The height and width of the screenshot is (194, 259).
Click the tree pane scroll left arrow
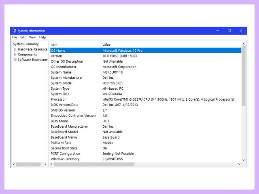[x=14, y=164]
